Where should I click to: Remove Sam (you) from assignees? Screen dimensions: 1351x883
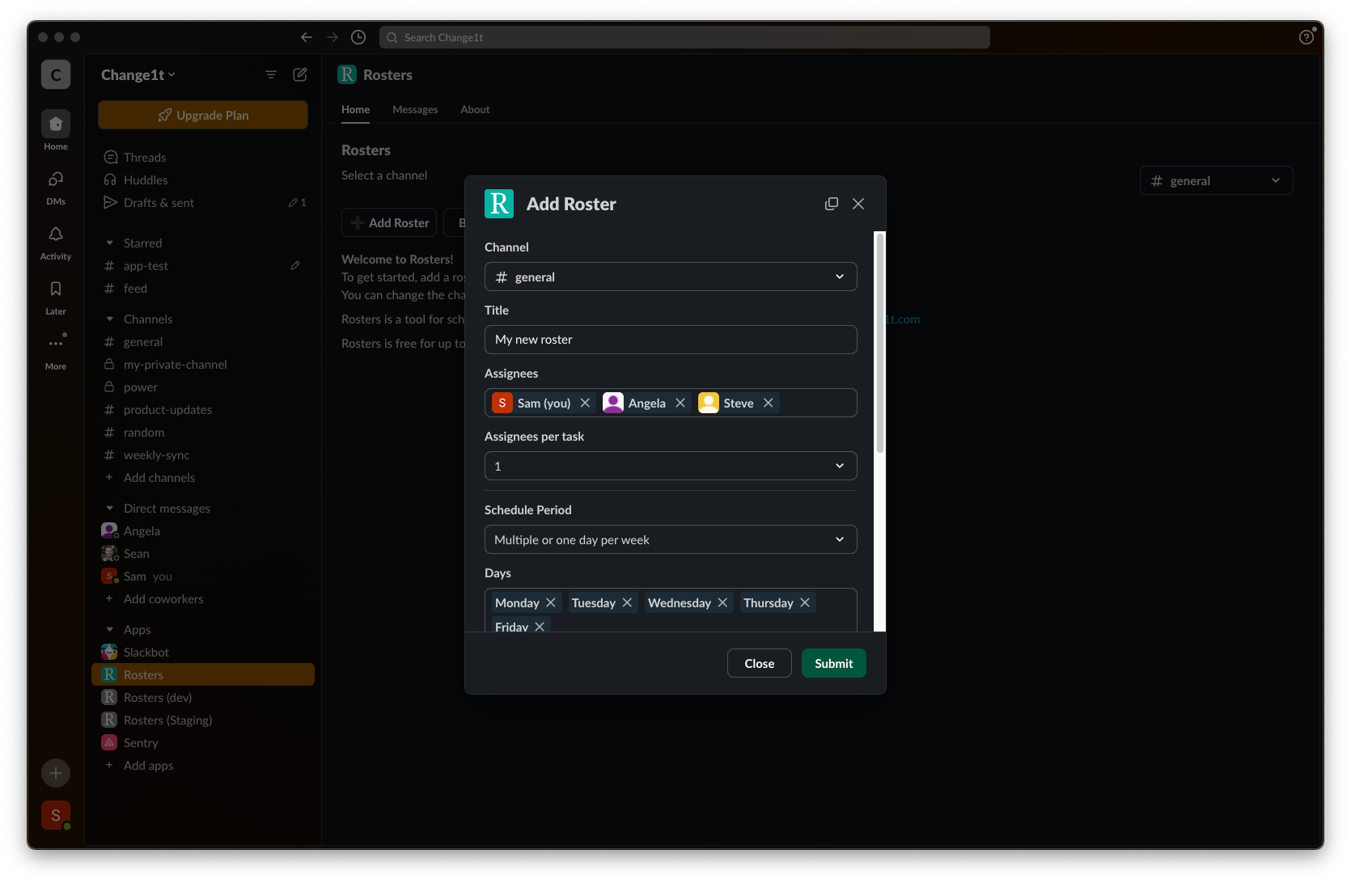pyautogui.click(x=585, y=403)
